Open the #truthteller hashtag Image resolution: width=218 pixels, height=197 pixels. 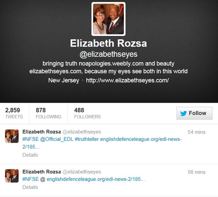87,139
